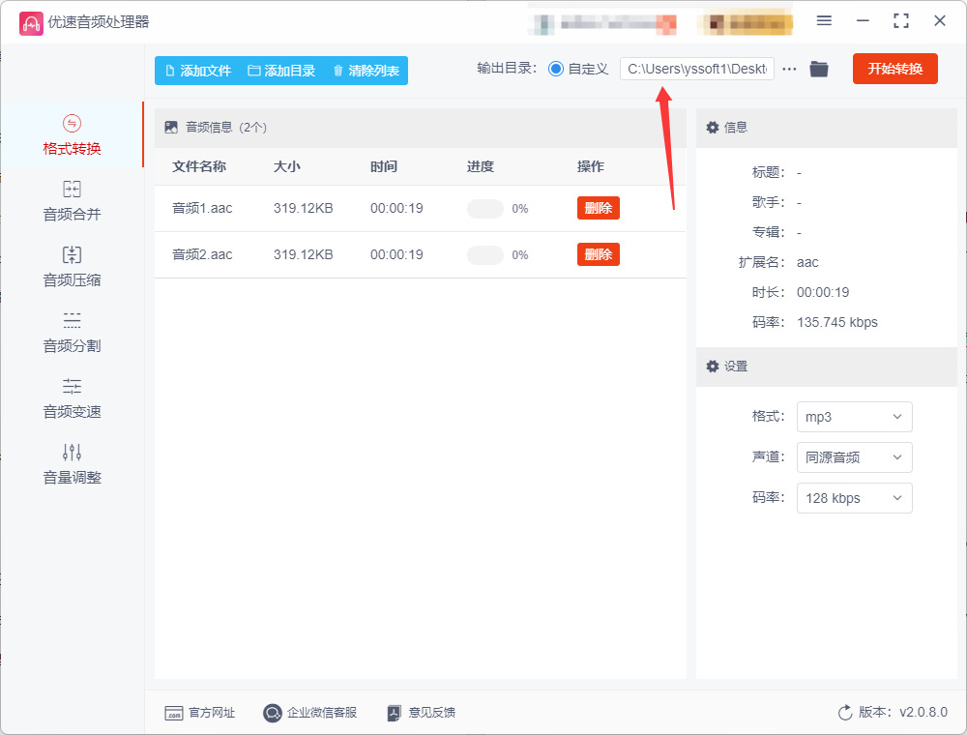
Task: Open 音量调整 volume adjust icon
Action: 72,452
